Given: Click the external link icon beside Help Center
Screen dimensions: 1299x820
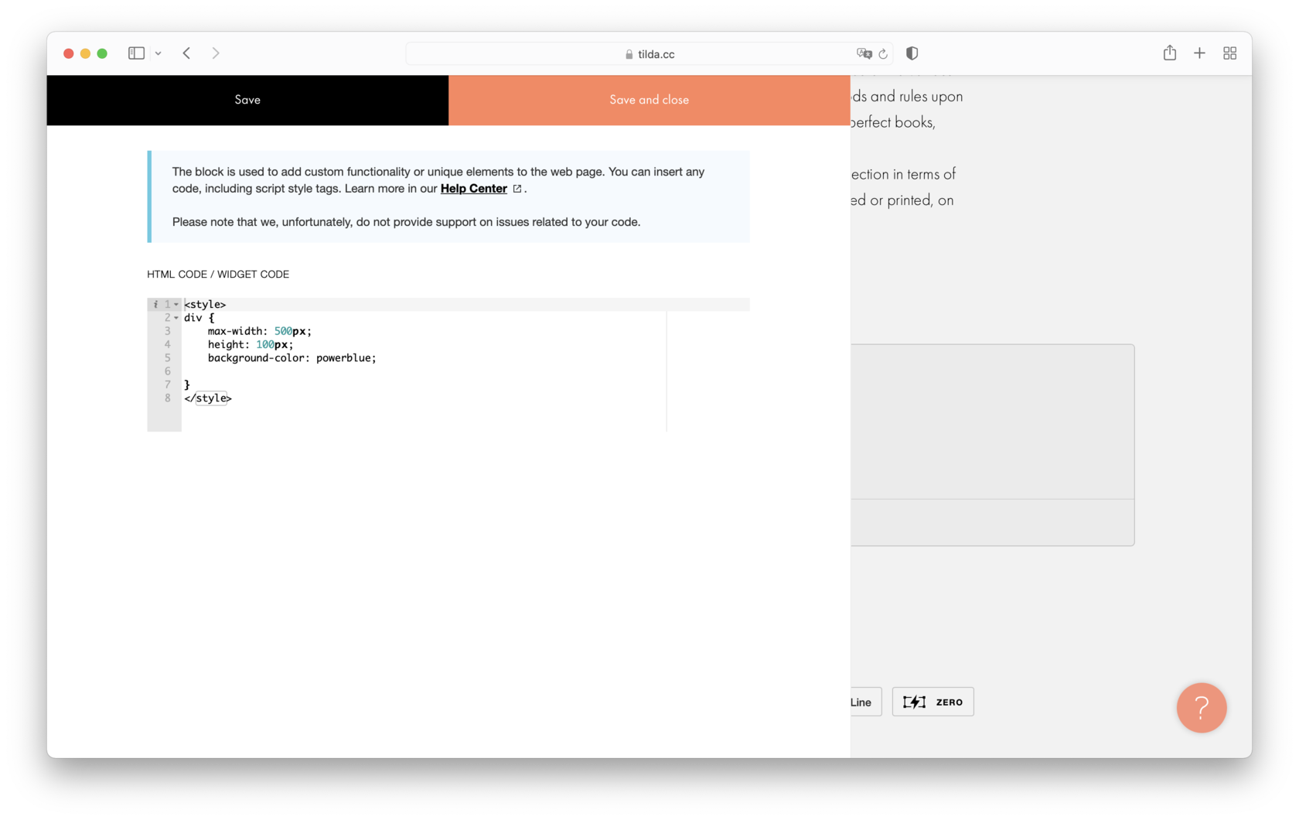Looking at the screenshot, I should coord(517,188).
